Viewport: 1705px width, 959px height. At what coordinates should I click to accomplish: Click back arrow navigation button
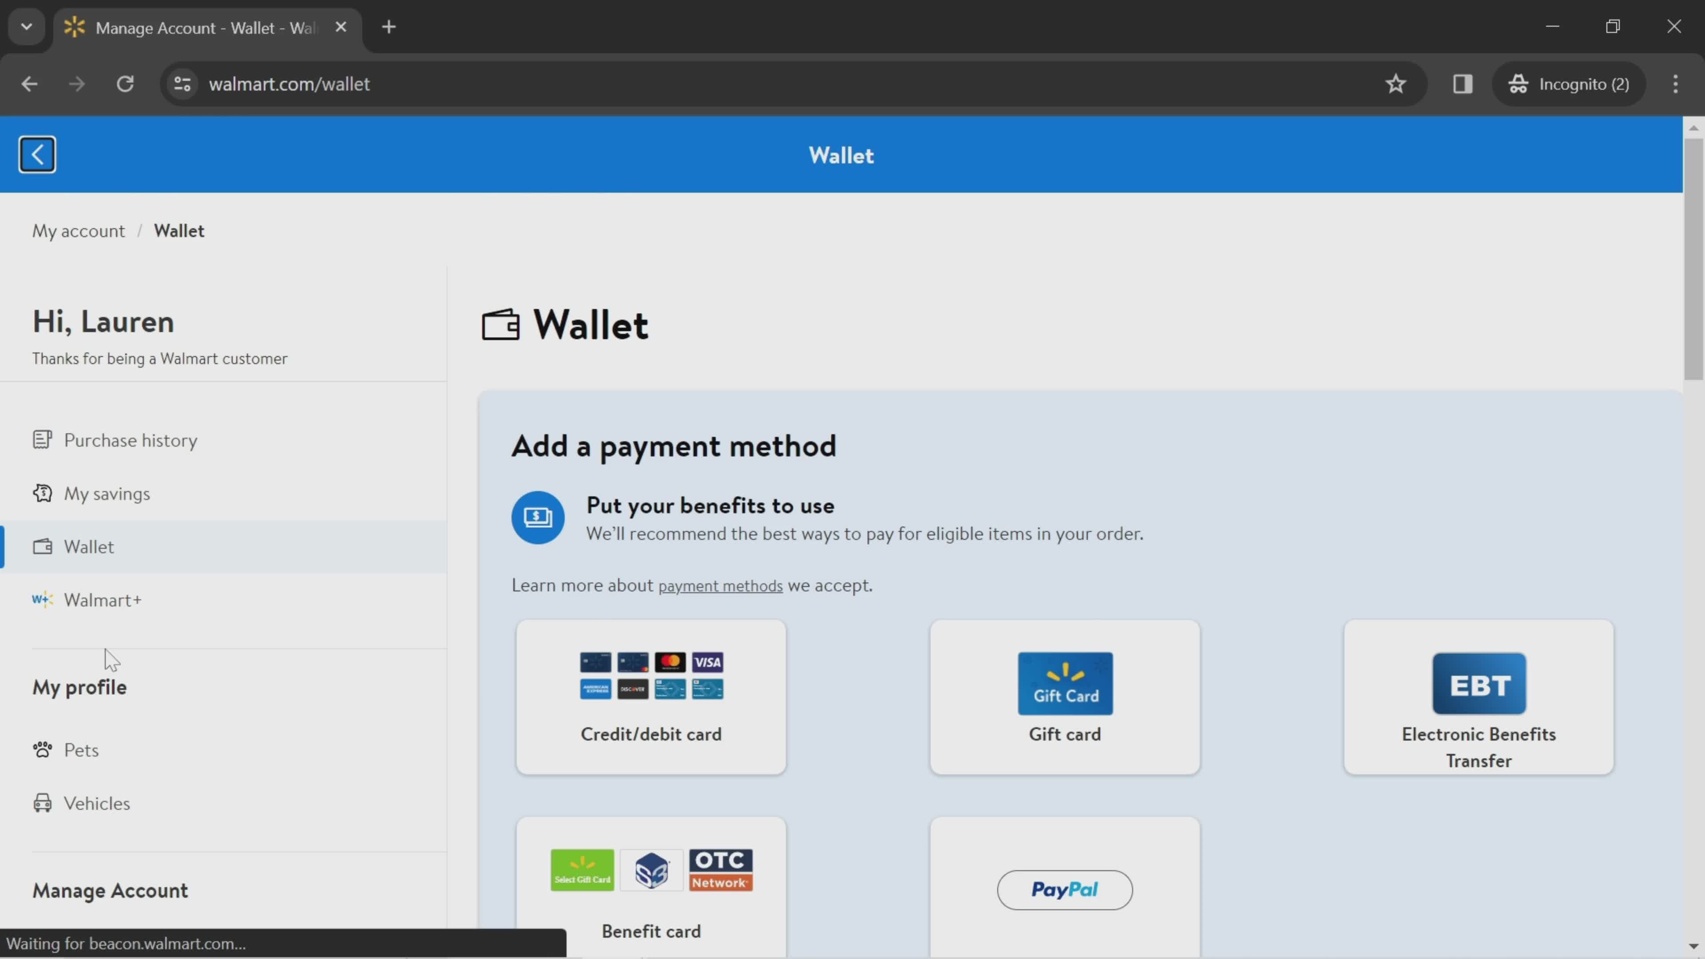point(36,153)
